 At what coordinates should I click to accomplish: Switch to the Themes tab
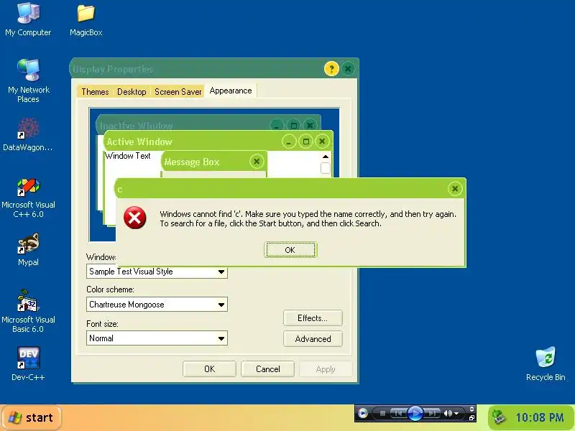pyautogui.click(x=95, y=92)
